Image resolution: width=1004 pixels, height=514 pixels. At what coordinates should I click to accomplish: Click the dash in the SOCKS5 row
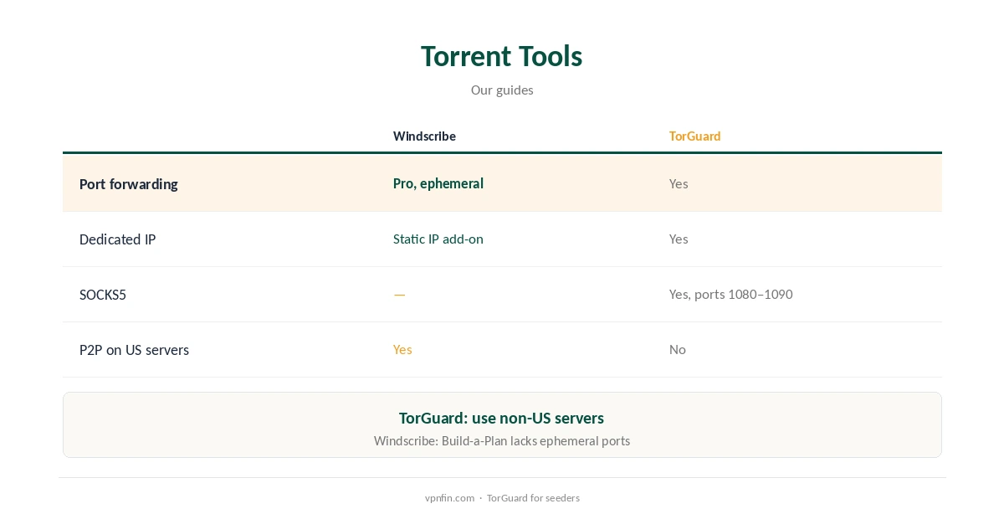399,295
